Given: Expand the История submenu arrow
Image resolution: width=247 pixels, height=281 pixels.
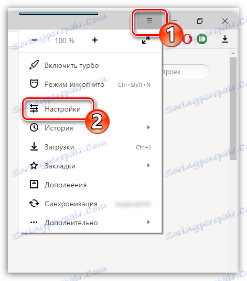Looking at the screenshot, I should 148,127.
